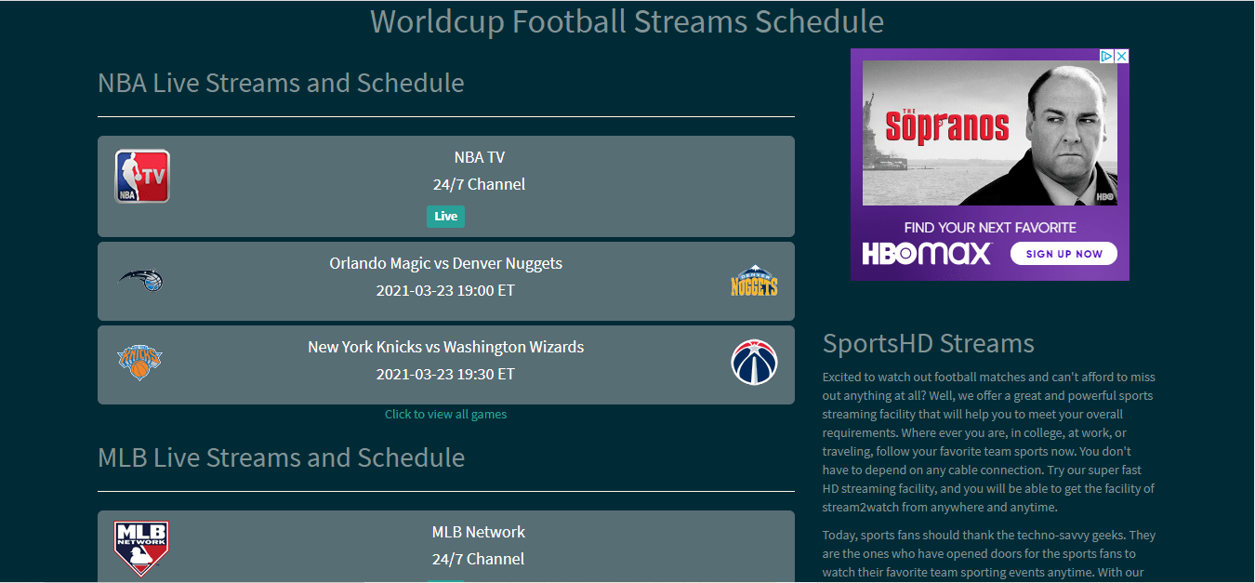The image size is (1255, 583).
Task: Click the Denver Nuggets team logo
Action: click(x=754, y=281)
